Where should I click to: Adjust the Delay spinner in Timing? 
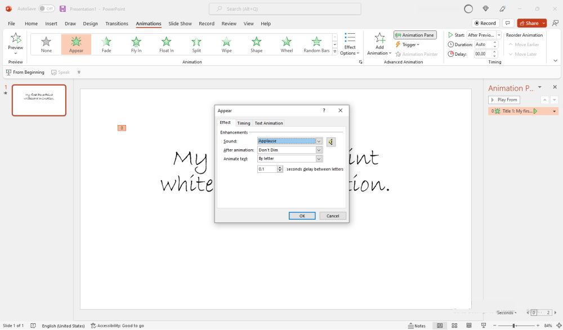(x=495, y=54)
